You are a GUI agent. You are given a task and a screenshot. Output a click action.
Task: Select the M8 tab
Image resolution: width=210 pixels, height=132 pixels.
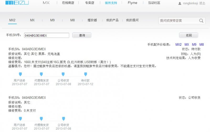click(x=72, y=20)
